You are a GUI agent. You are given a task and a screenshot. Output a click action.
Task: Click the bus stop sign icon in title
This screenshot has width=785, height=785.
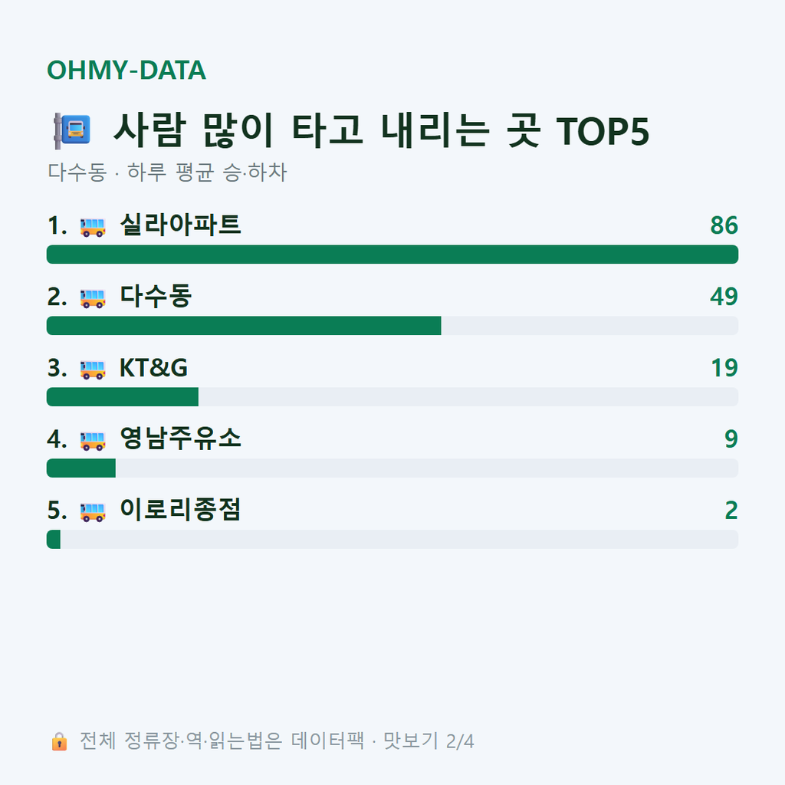coord(72,130)
